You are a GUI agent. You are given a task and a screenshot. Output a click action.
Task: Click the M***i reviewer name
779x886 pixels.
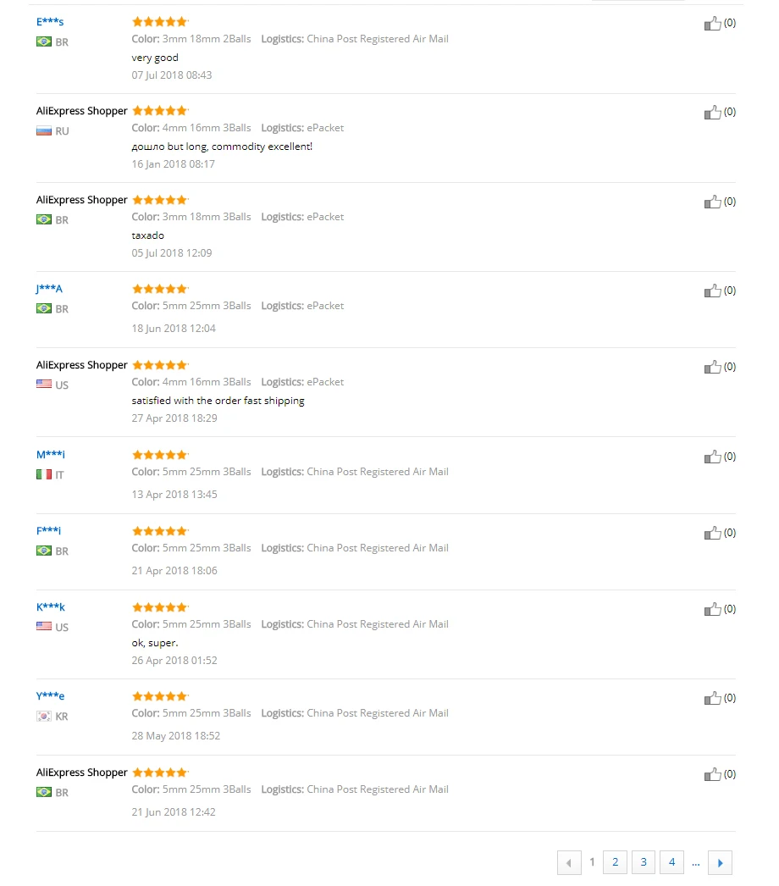51,454
